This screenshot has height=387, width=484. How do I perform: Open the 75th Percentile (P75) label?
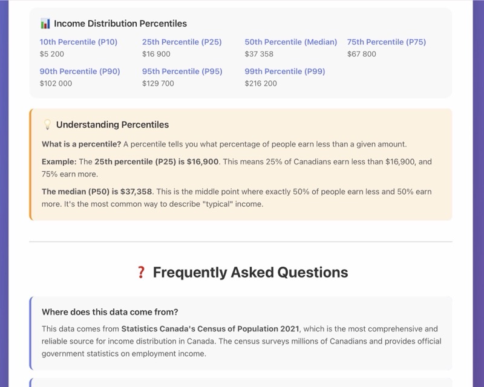(x=387, y=42)
